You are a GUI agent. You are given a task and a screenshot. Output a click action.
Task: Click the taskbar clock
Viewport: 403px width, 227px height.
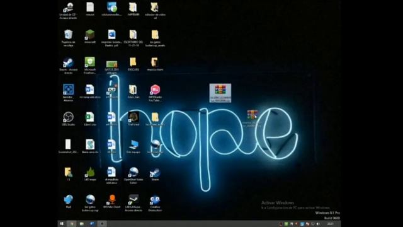(331, 224)
